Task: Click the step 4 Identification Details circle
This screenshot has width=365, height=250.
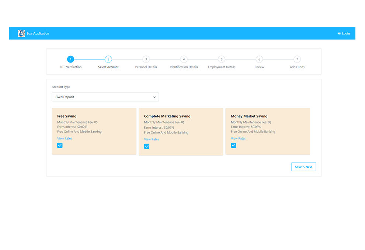Action: click(184, 59)
